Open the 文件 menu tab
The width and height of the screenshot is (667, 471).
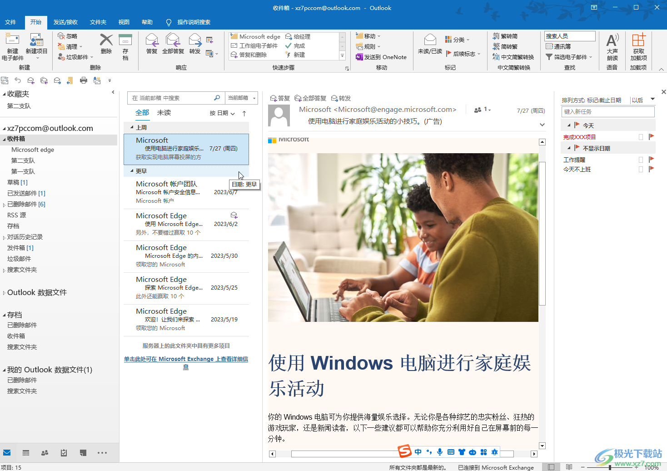pyautogui.click(x=10, y=22)
